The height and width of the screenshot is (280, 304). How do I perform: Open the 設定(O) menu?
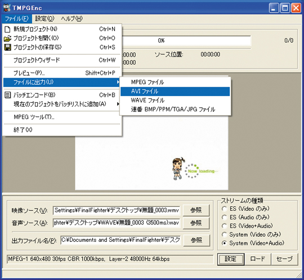(x=44, y=19)
